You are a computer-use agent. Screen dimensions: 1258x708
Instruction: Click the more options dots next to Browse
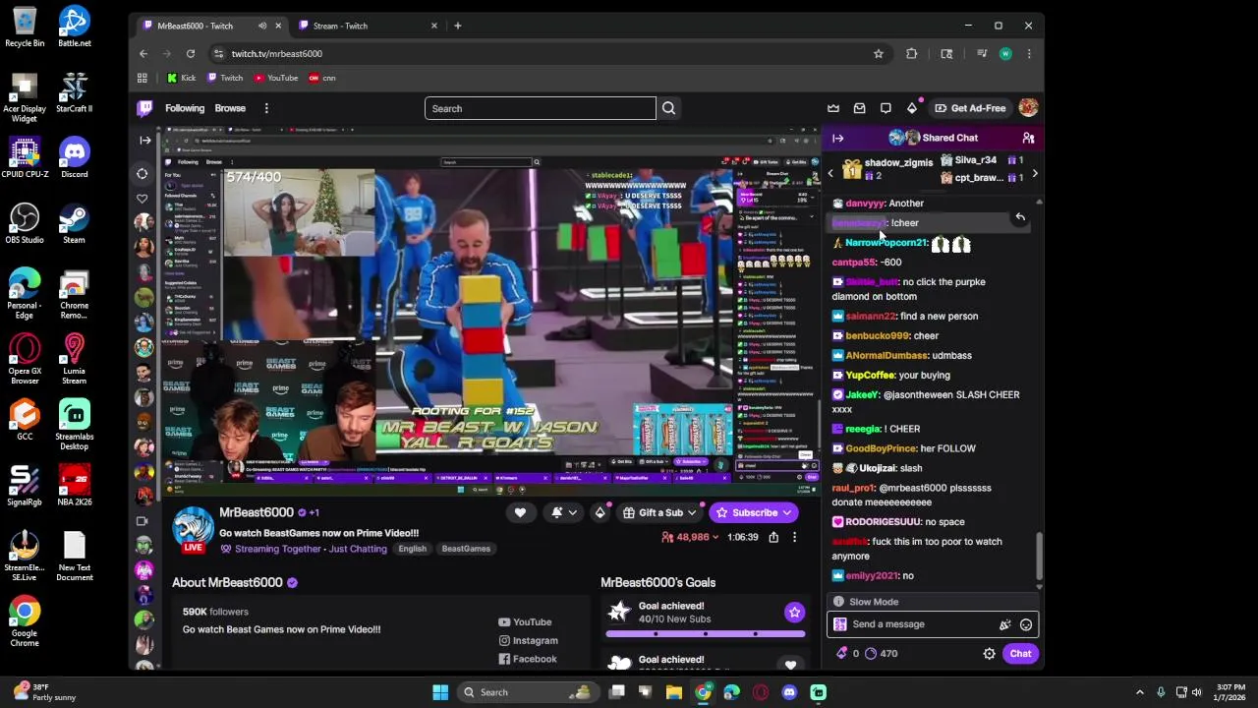pos(266,108)
